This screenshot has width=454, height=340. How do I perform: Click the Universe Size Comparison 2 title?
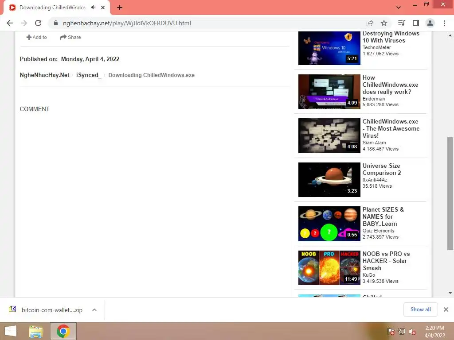(382, 170)
